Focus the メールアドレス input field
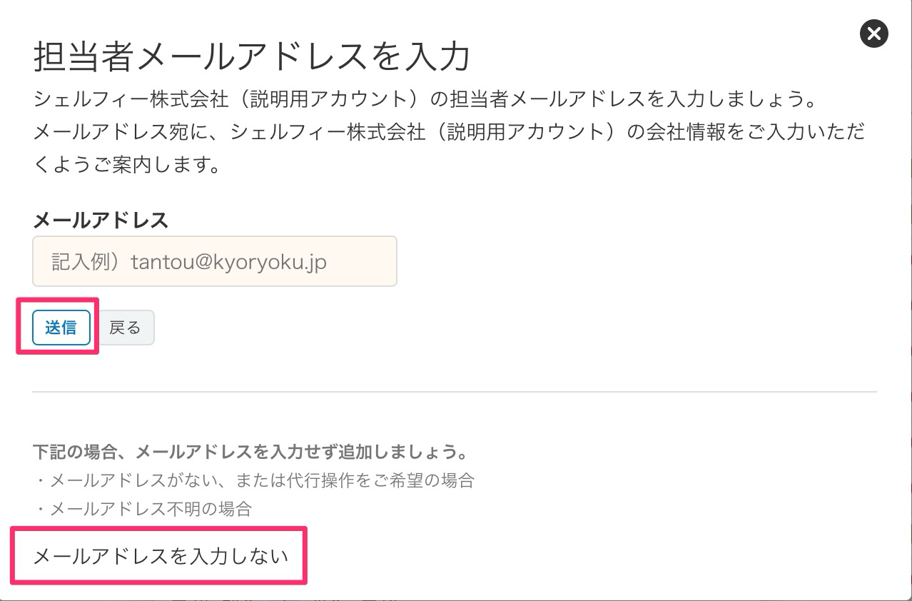 [x=214, y=261]
